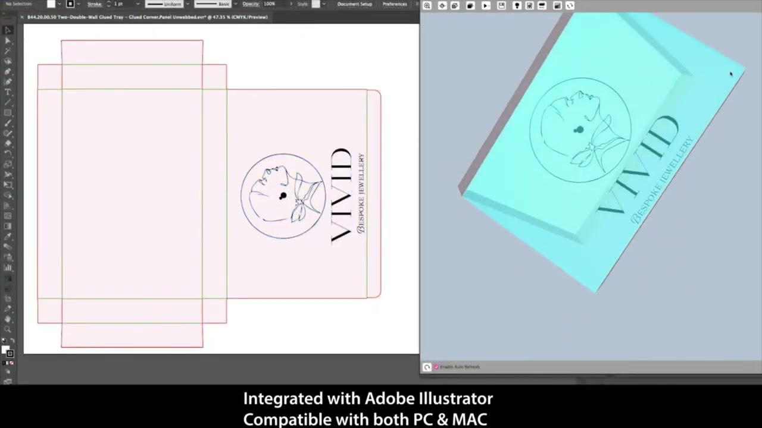The image size is (762, 428).
Task: Close the Glued Tray document tab
Action: (23, 17)
